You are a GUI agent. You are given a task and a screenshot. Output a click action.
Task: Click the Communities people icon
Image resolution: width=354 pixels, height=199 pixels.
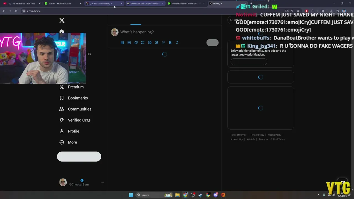(x=62, y=109)
